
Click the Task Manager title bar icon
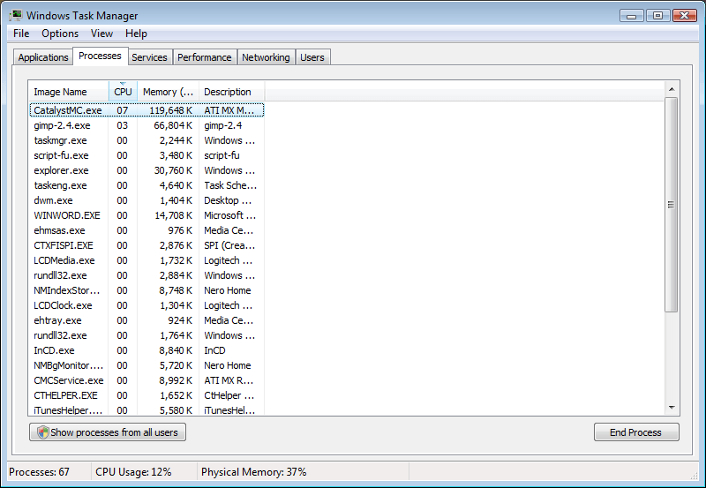click(15, 15)
